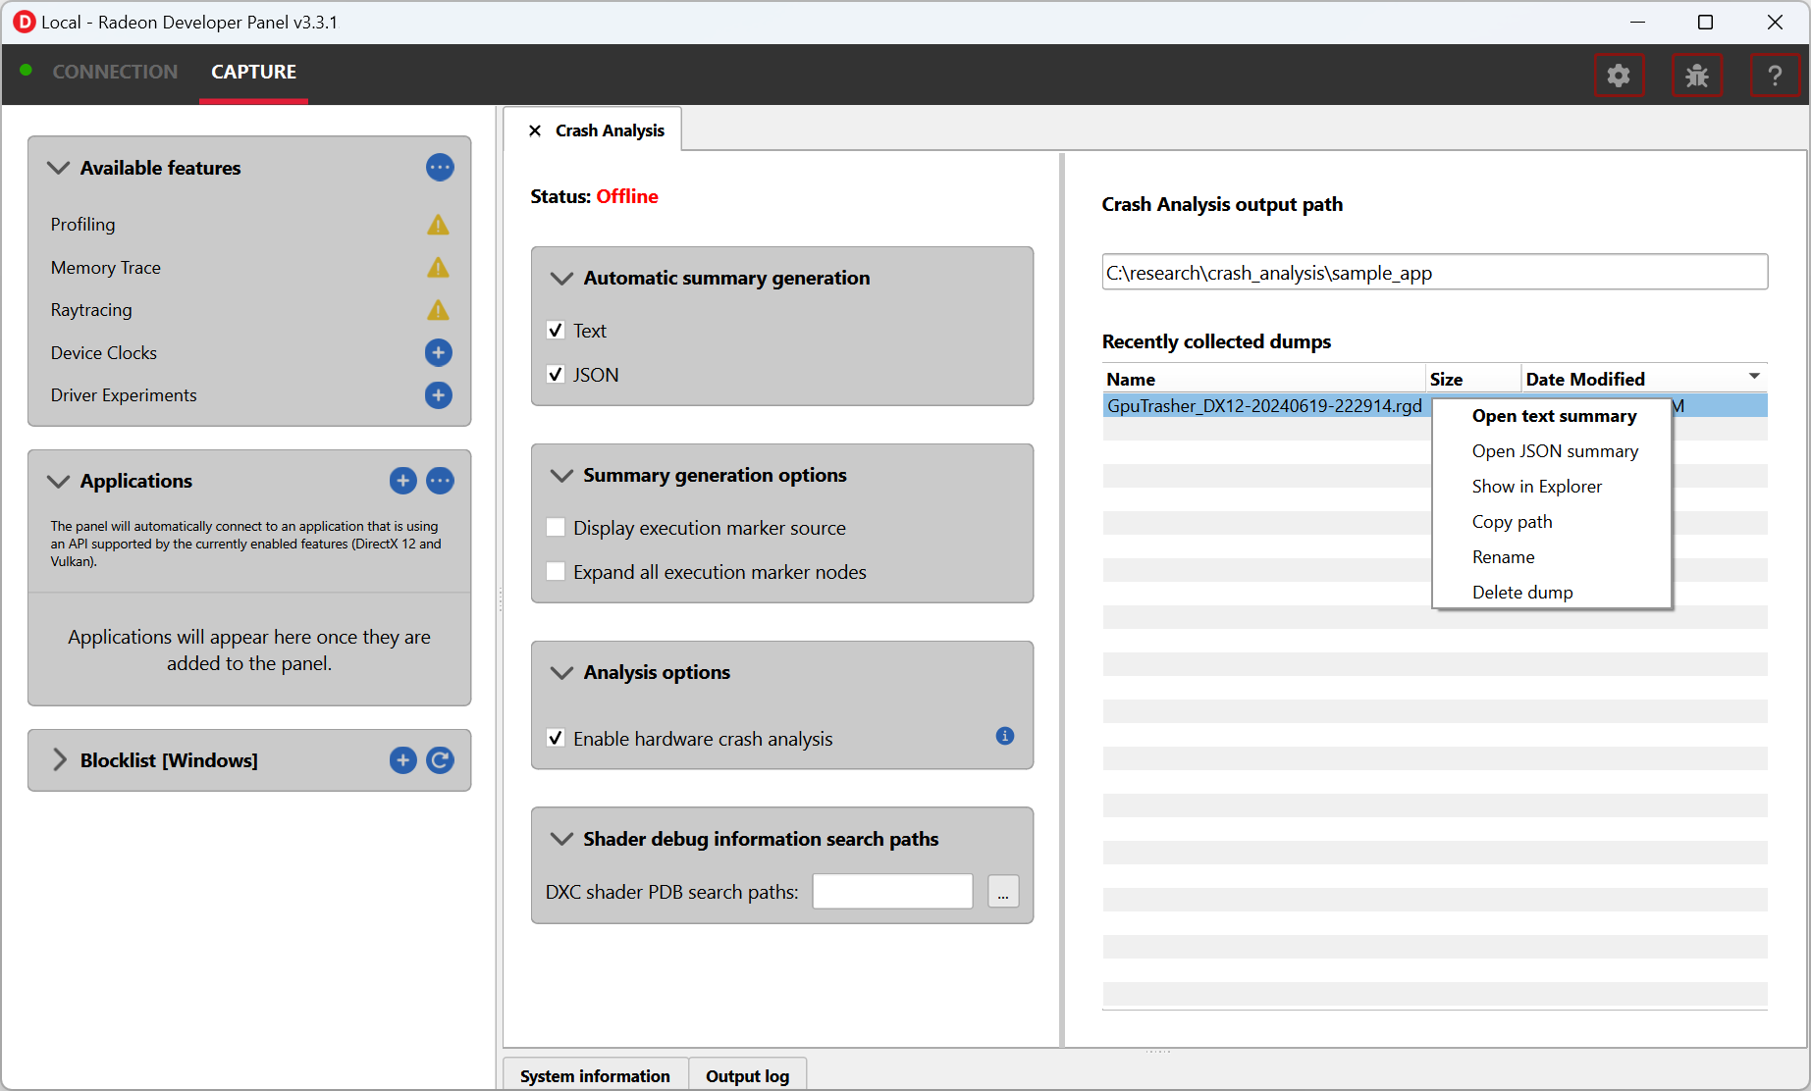Viewport: 1811px width, 1091px height.
Task: Collapse the Analysis options section
Action: click(561, 673)
